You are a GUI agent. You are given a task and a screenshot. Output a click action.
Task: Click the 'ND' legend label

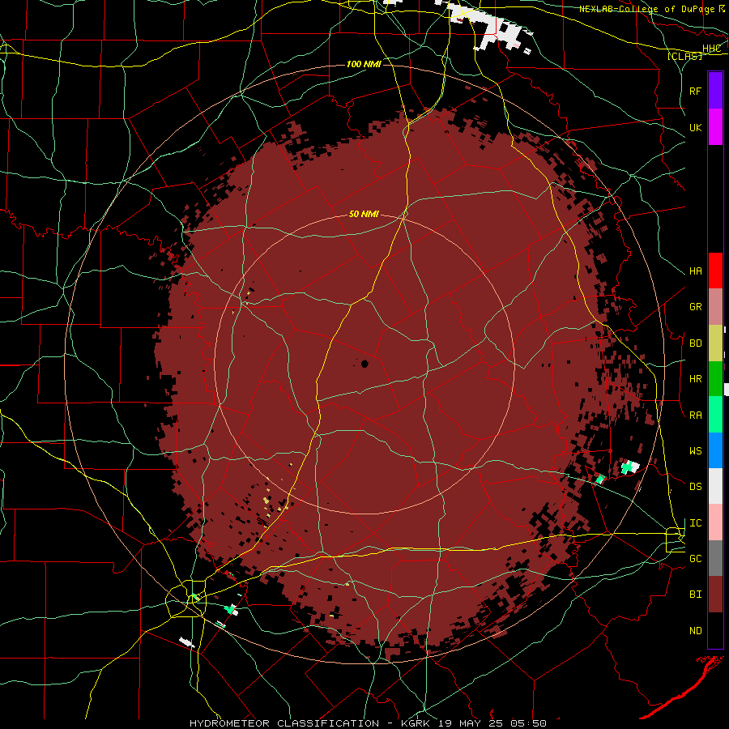click(x=695, y=630)
